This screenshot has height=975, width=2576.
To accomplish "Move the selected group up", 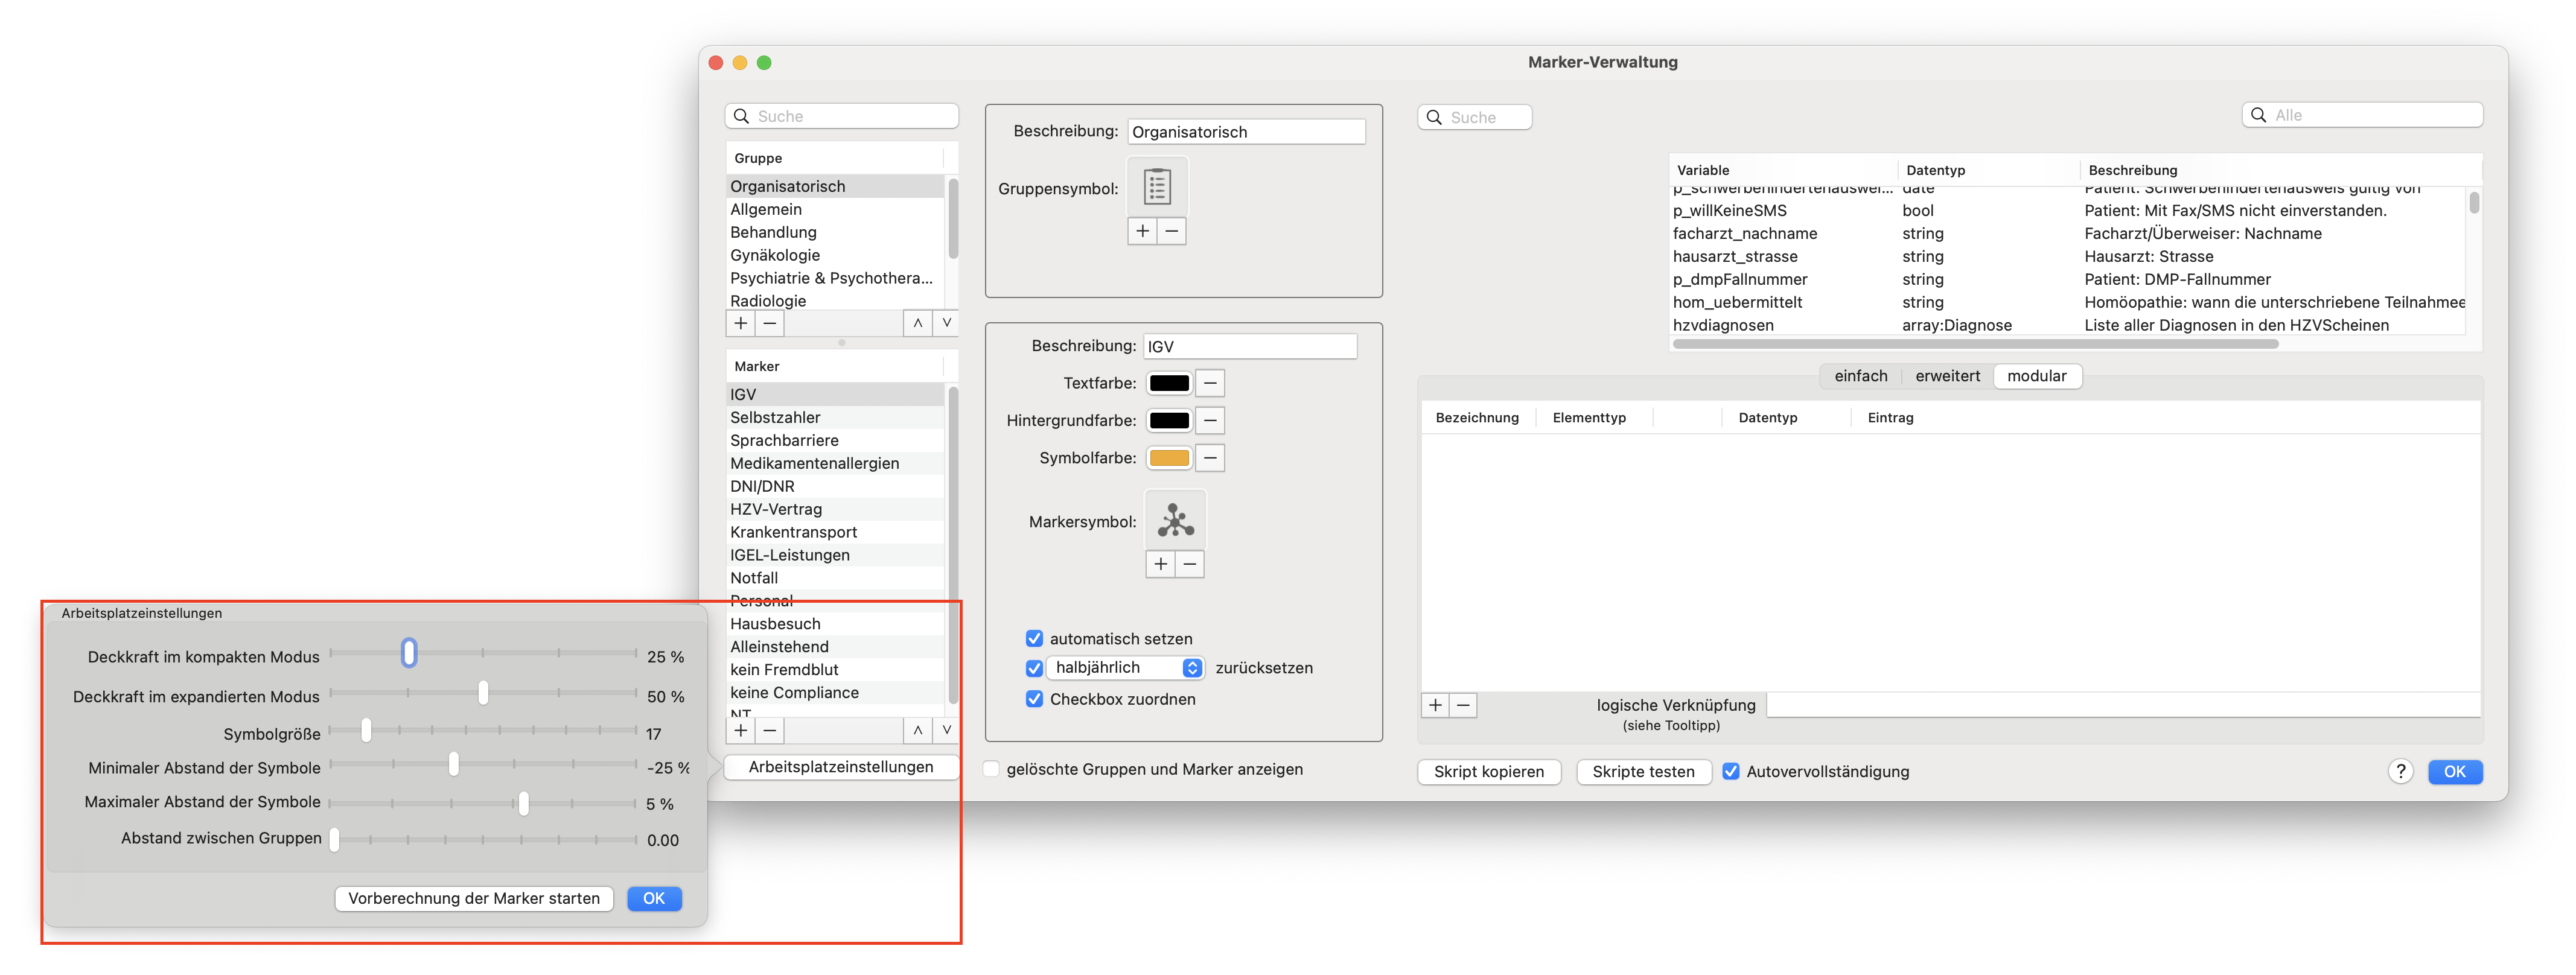I will [917, 323].
